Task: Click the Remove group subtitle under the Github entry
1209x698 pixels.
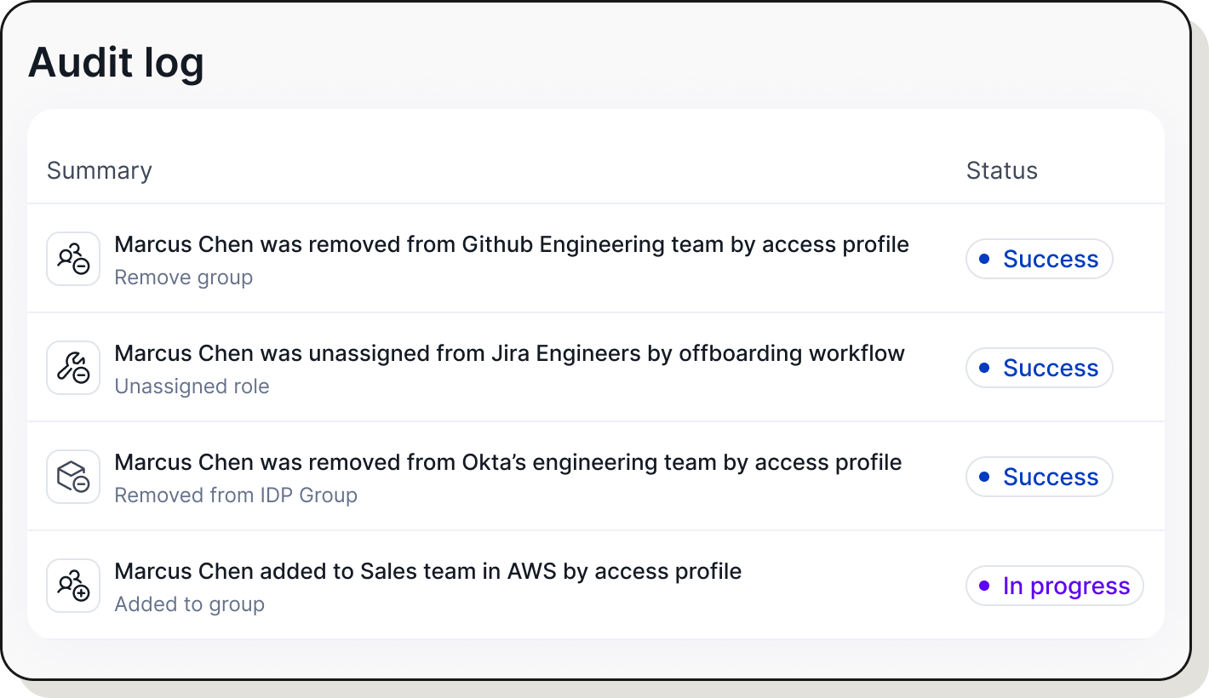Action: 183,277
